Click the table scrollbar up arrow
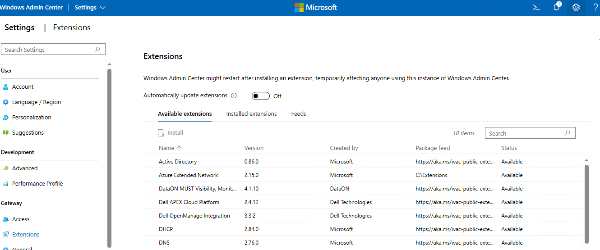This screenshot has height=250, width=600. point(586,160)
